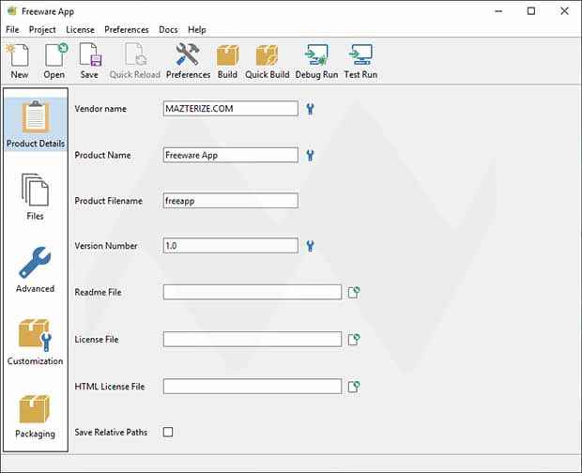Save the project using the Save icon
Viewport: 582px width, 473px height.
pyautogui.click(x=88, y=60)
